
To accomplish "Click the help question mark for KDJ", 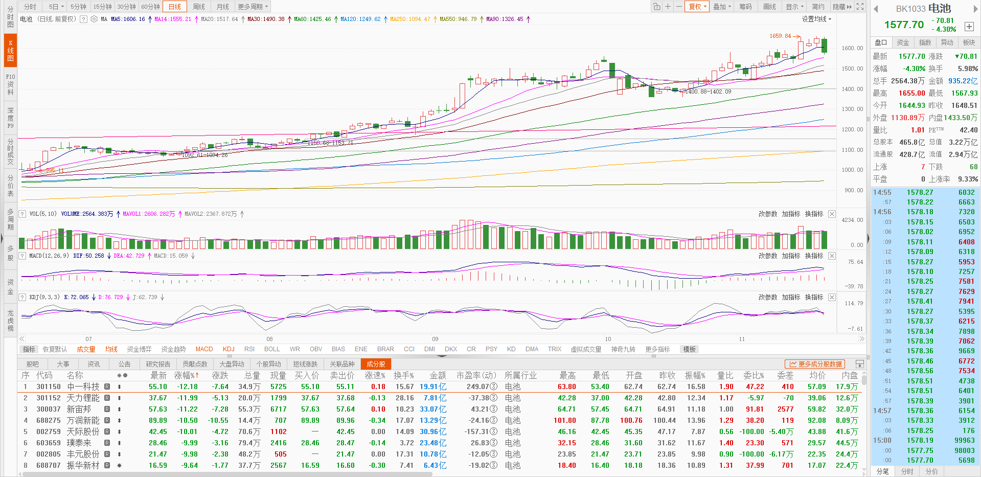I will tap(22, 297).
